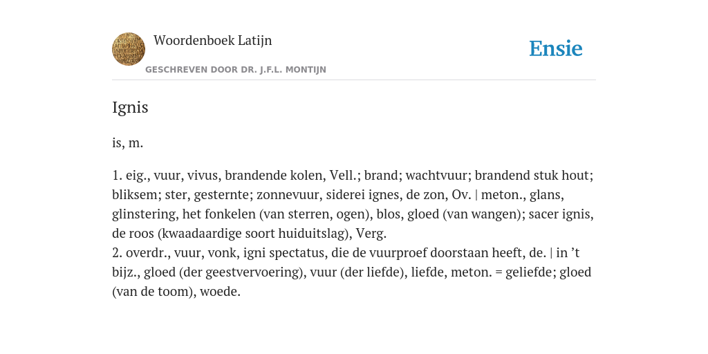The image size is (708, 354).
Task: Click the grammatical note 'is, m.'
Action: coord(128,143)
